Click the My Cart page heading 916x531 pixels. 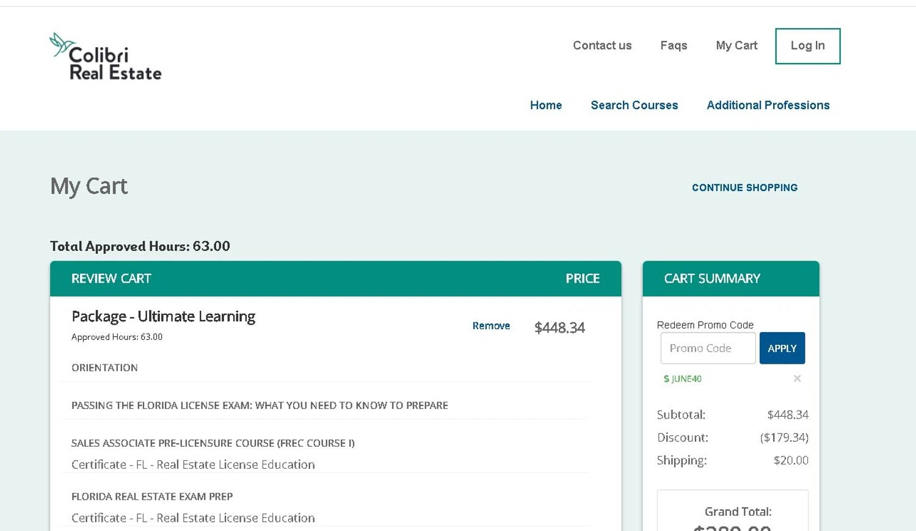click(89, 186)
